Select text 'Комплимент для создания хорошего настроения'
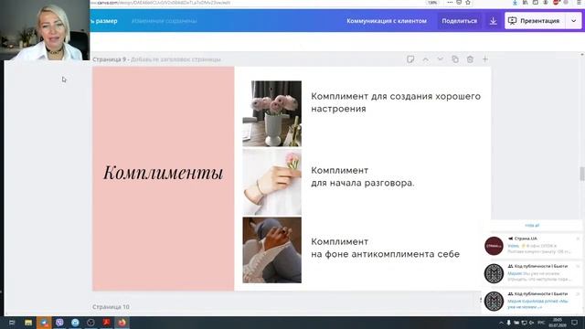585x329 pixels. [x=396, y=102]
